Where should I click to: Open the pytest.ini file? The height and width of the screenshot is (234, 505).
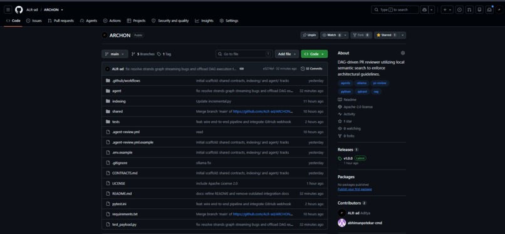(x=119, y=204)
